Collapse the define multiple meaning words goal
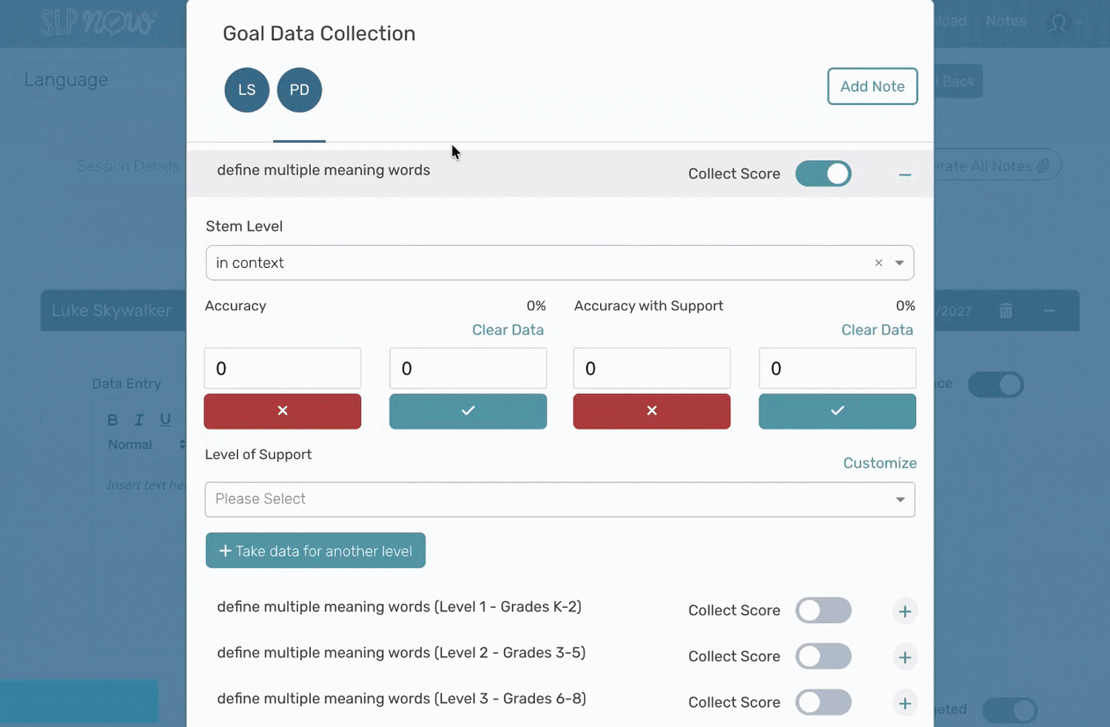Image resolution: width=1110 pixels, height=727 pixels. pyautogui.click(x=904, y=175)
